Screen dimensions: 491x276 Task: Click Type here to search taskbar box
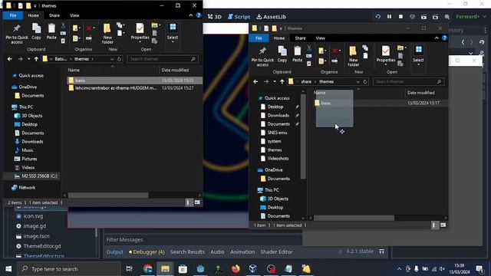(69, 269)
